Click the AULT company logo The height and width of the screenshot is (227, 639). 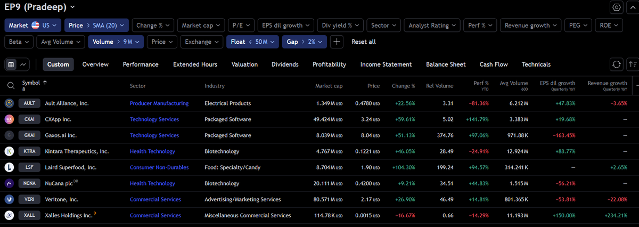(9, 103)
